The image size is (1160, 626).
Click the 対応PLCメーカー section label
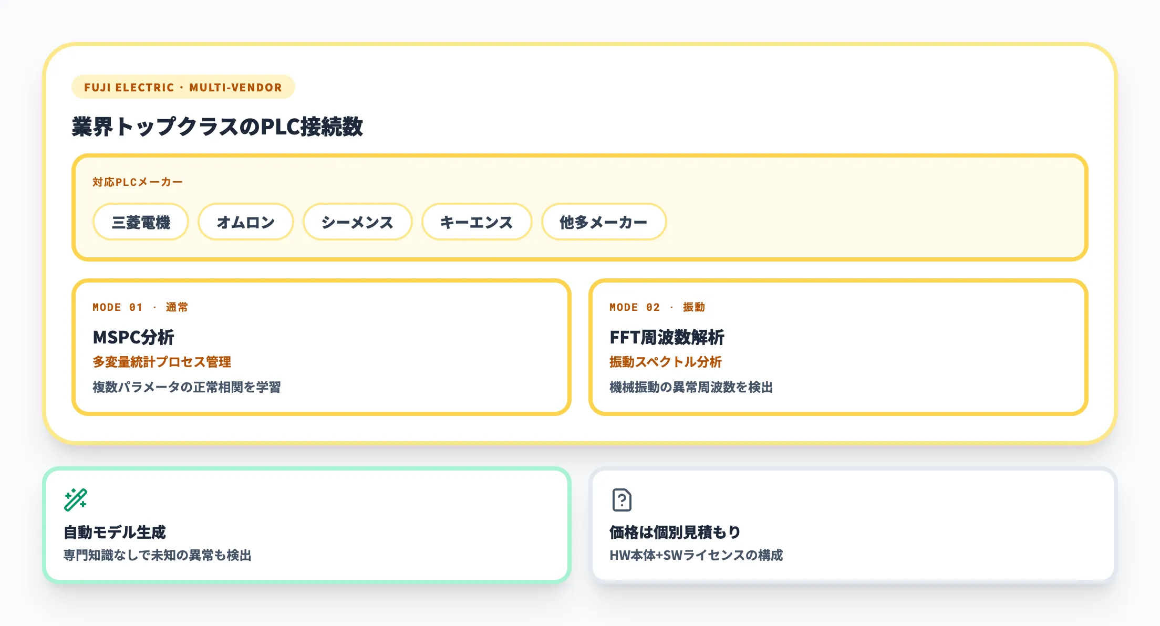point(137,181)
